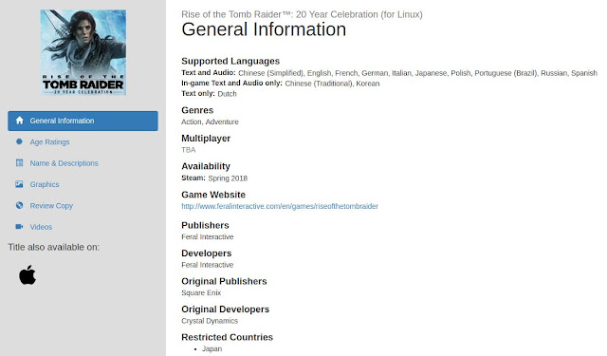Click the Availability heading
This screenshot has width=607, height=356.
pyautogui.click(x=206, y=166)
